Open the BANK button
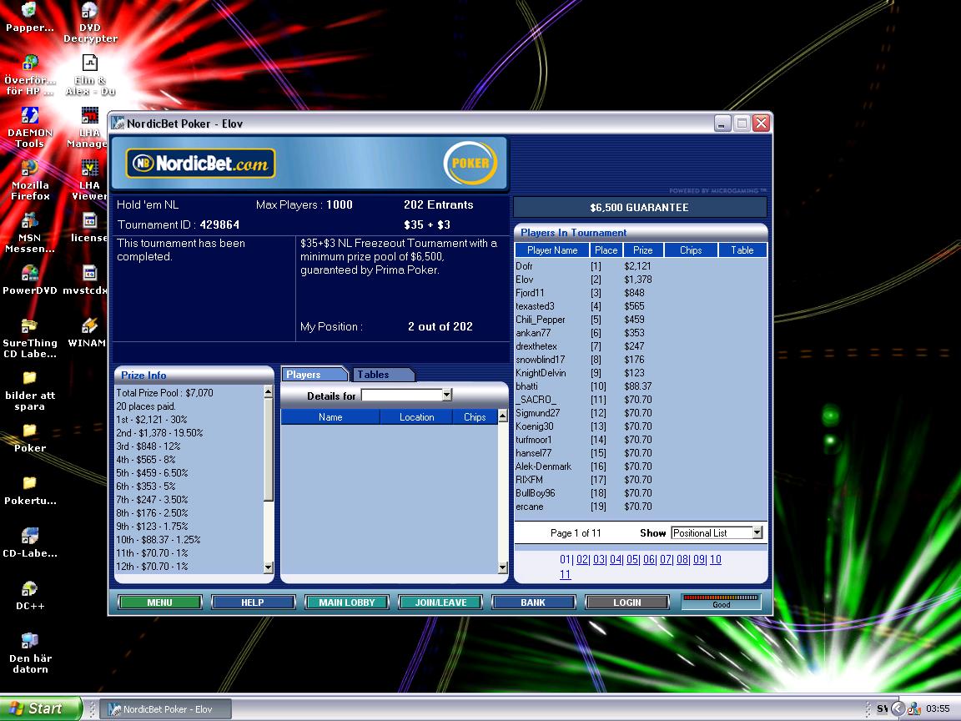Screen dimensions: 961x721 (x=533, y=602)
